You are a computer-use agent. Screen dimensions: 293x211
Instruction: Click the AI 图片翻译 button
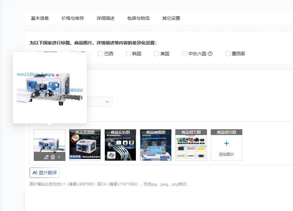coord(45,173)
